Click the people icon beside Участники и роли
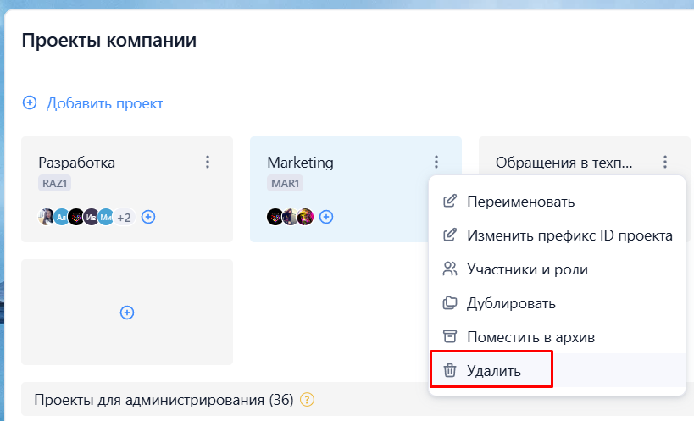 click(450, 269)
